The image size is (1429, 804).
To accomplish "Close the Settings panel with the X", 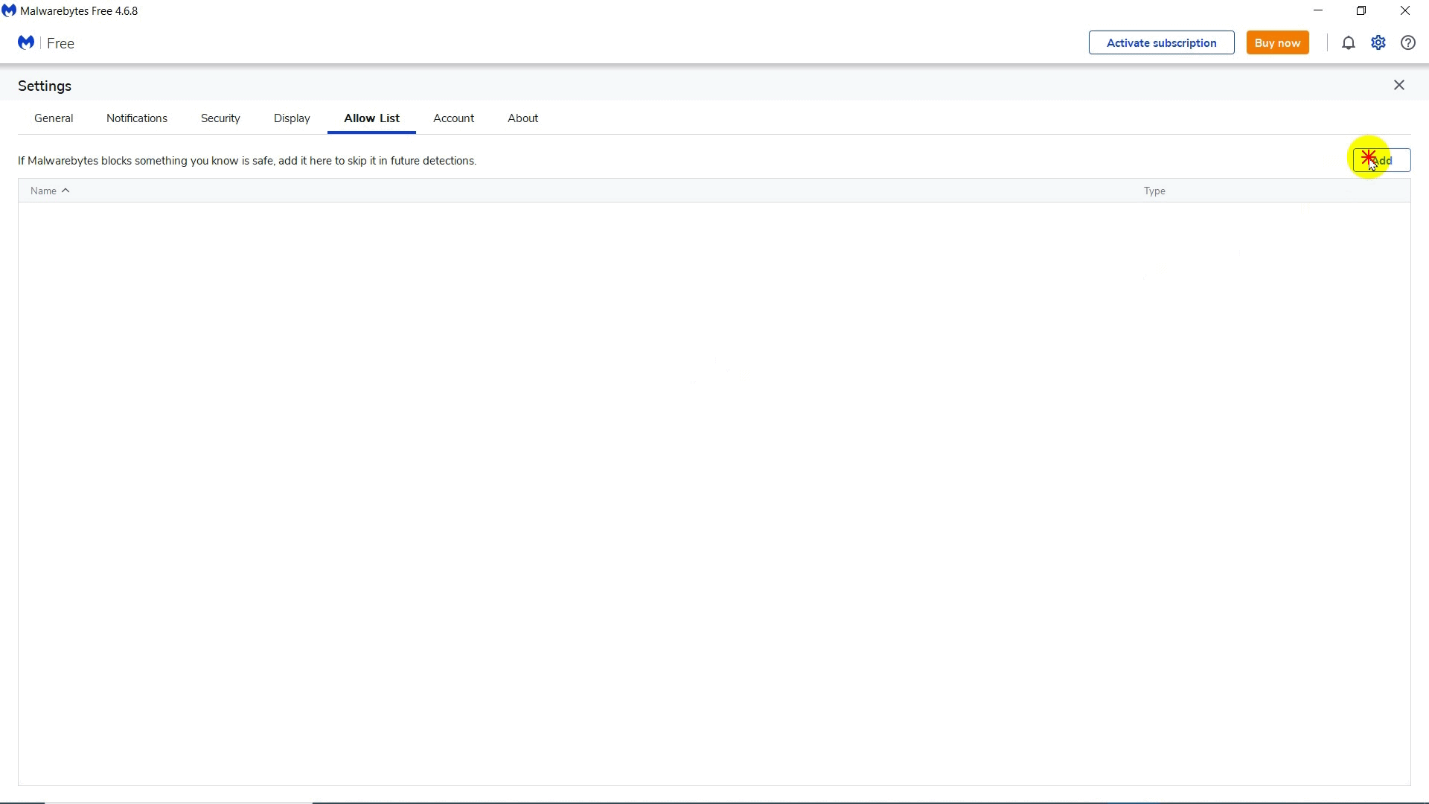I will coord(1399,85).
